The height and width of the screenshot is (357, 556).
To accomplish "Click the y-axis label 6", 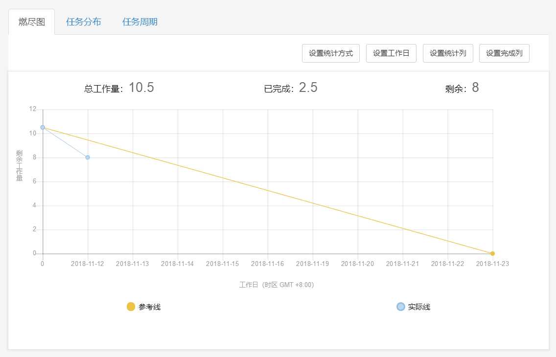I will [34, 181].
